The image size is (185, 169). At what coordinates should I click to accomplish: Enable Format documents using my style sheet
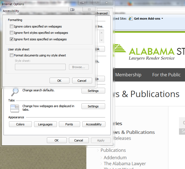pyautogui.click(x=11, y=55)
